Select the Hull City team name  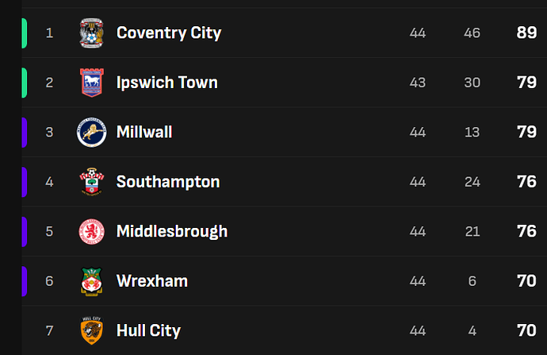click(x=148, y=330)
